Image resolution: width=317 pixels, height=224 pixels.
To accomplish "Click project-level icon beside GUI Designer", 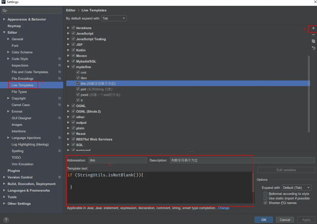I will pyautogui.click(x=59, y=118).
